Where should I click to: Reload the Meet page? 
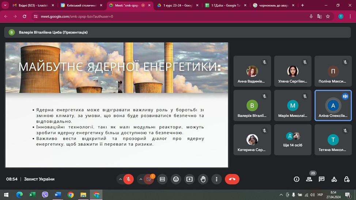coord(24,16)
